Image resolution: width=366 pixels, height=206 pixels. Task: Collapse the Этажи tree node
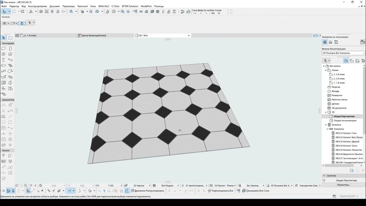point(326,70)
